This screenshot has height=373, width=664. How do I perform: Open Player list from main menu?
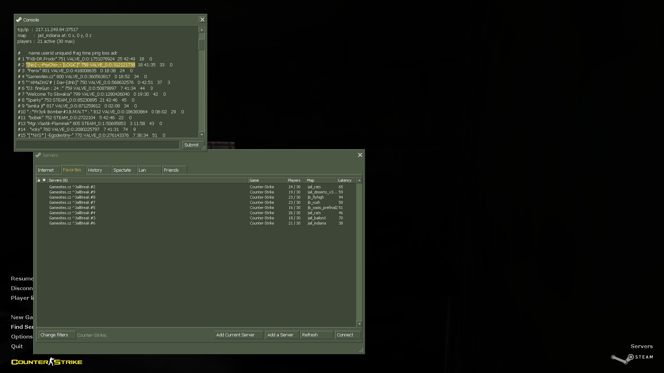tap(22, 298)
